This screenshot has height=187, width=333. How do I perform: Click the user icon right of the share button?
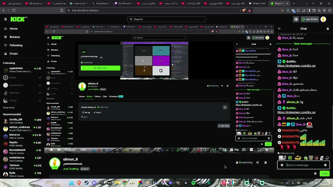266,163
